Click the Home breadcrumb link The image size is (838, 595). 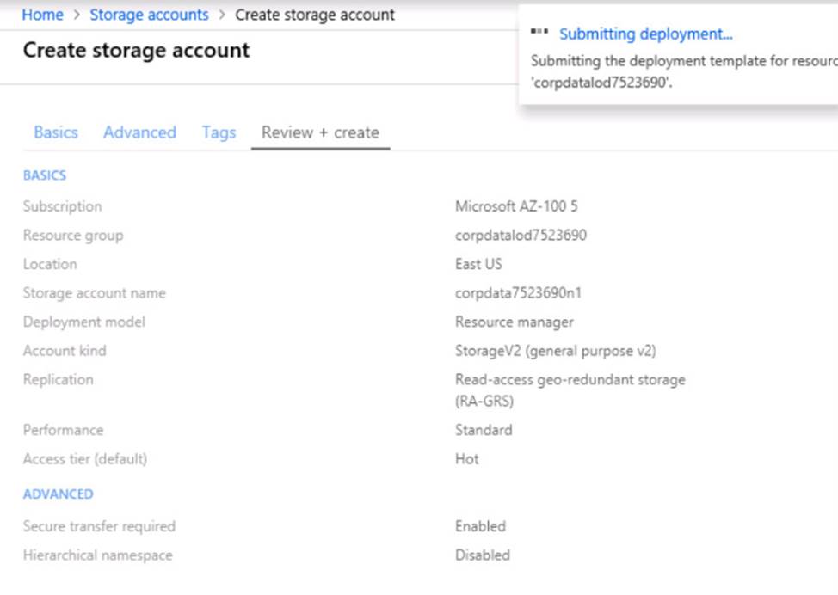tap(42, 15)
